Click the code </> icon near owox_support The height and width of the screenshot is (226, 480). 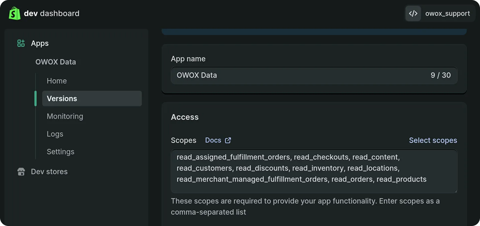pos(413,13)
